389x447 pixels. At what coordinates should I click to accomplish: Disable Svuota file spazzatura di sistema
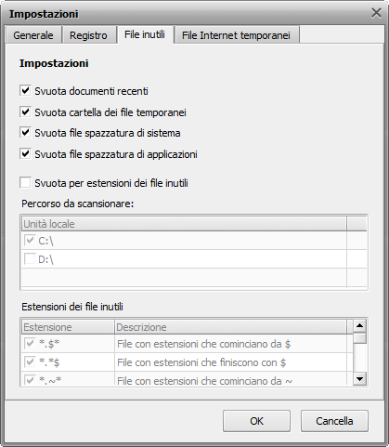click(x=25, y=133)
